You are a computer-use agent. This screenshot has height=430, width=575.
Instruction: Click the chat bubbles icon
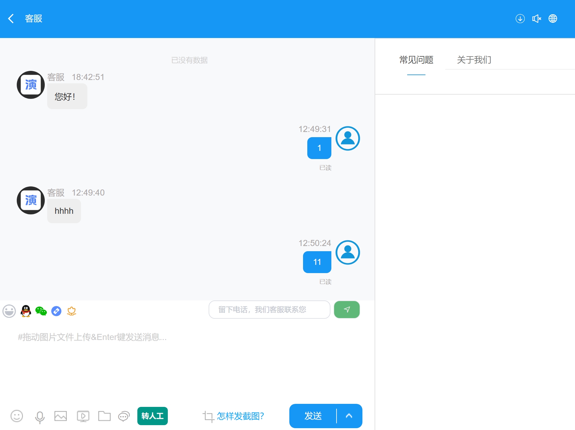click(124, 416)
